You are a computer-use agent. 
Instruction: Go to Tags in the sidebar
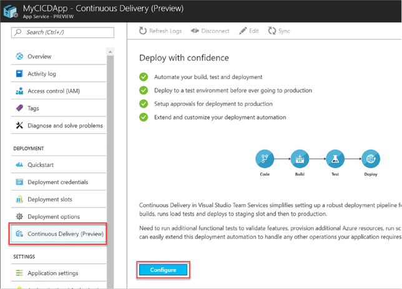coord(59,108)
